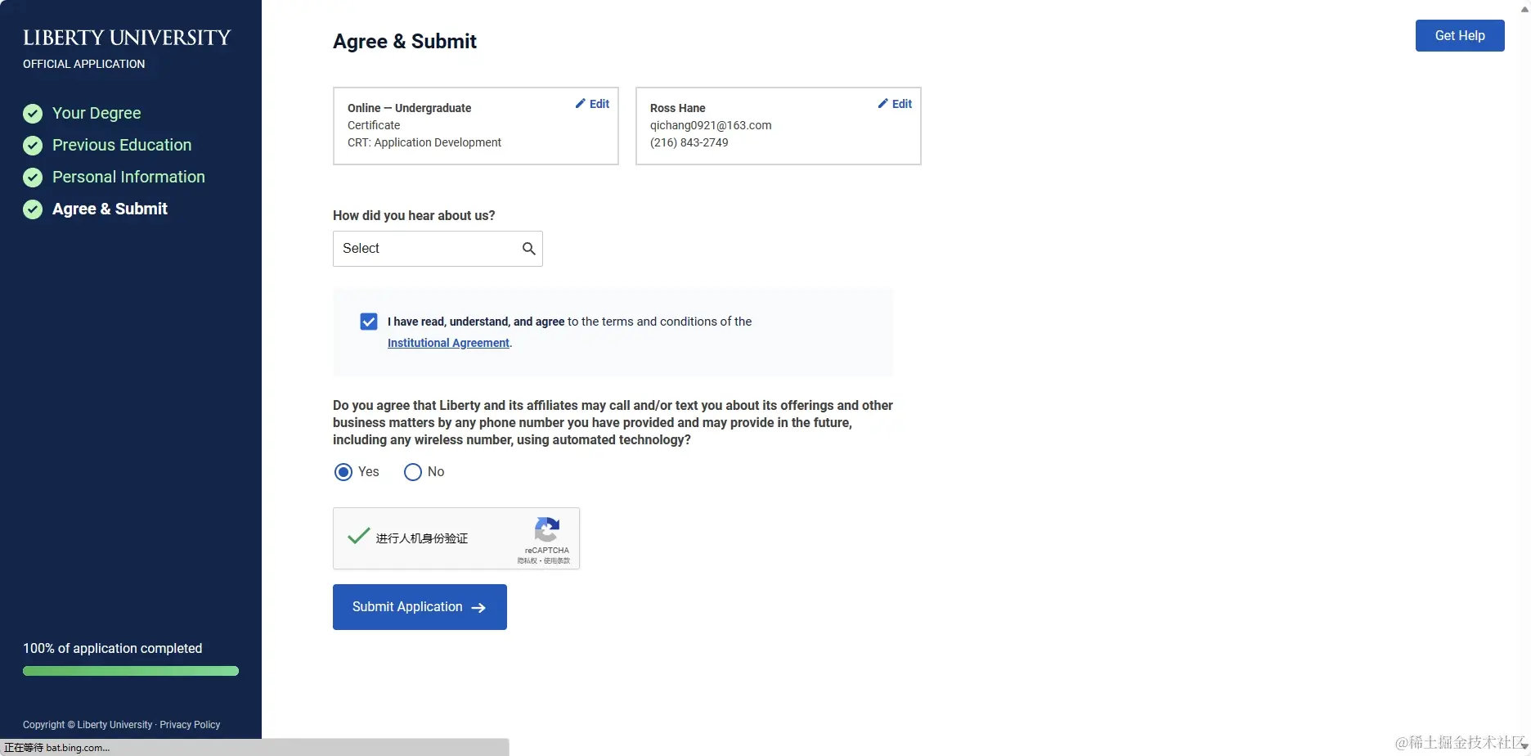Viewport: 1531px width, 756px height.
Task: Edit the Online Undergraduate degree details
Action: (x=592, y=104)
